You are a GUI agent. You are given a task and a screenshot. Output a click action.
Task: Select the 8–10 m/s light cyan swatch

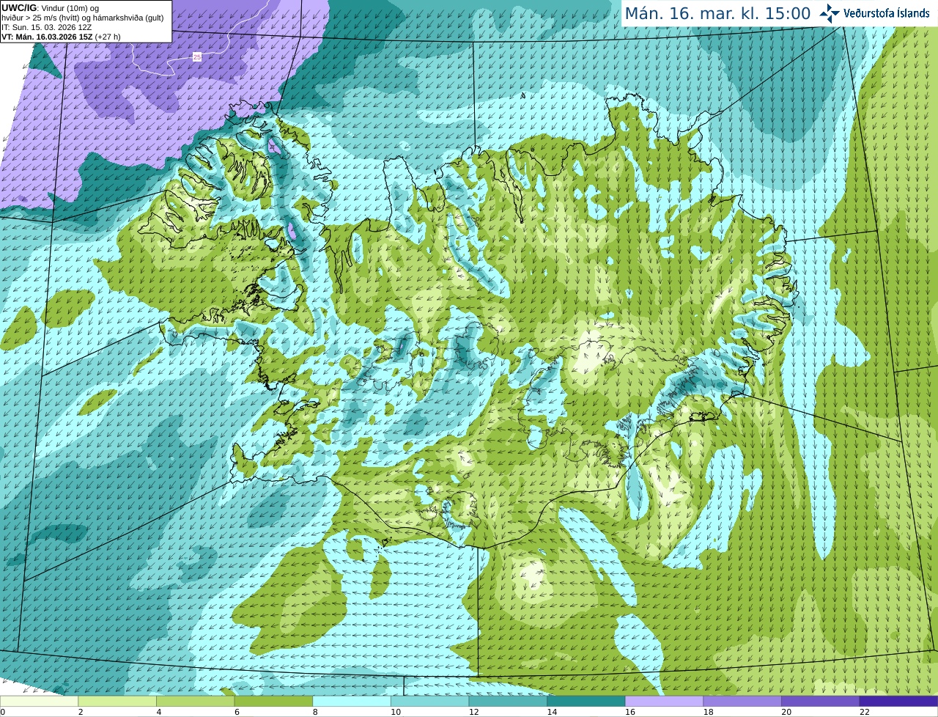[x=351, y=701]
